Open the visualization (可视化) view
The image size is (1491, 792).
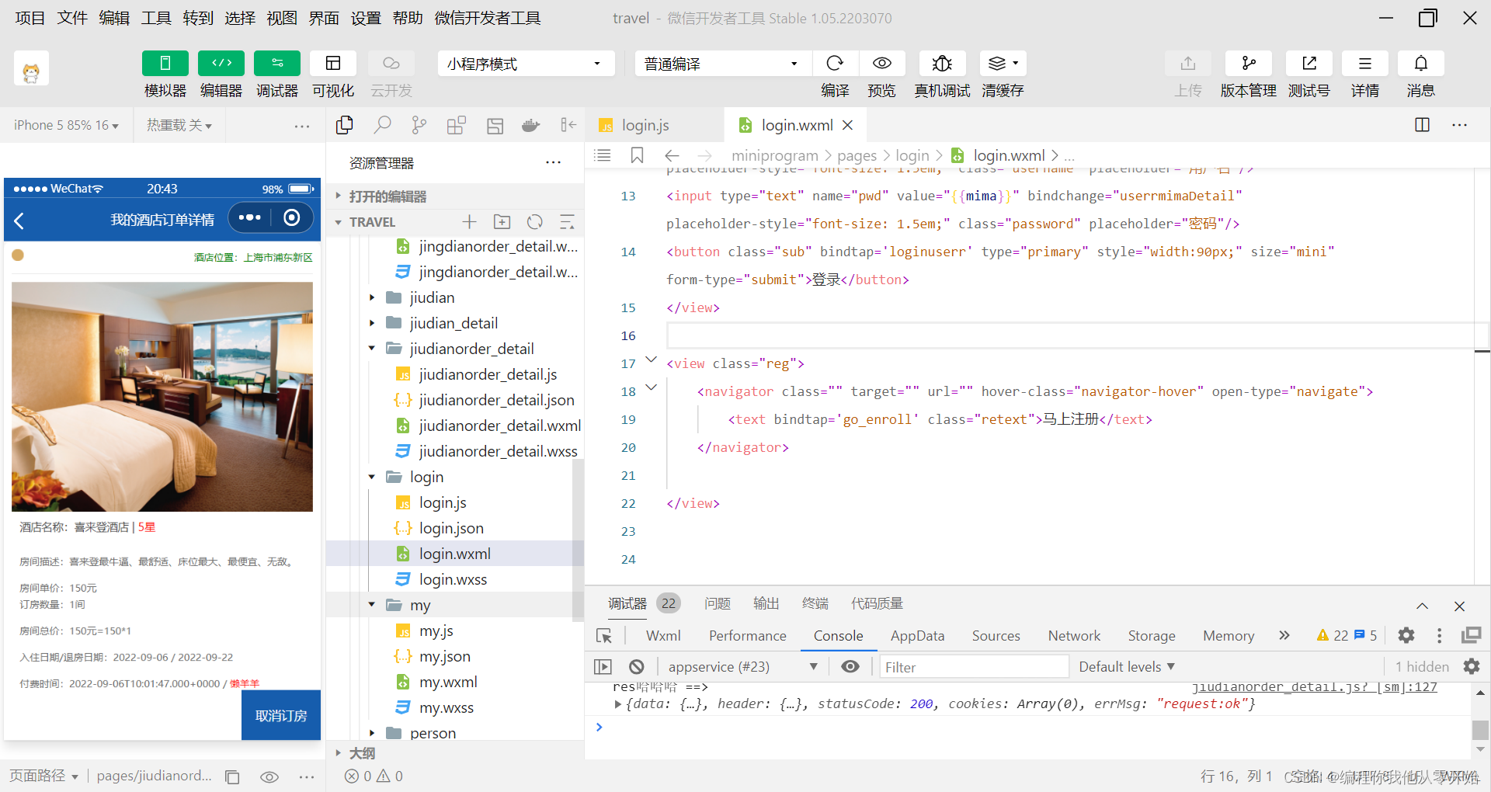coord(333,63)
